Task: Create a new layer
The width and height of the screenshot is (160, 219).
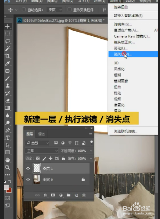Action: coord(76,195)
